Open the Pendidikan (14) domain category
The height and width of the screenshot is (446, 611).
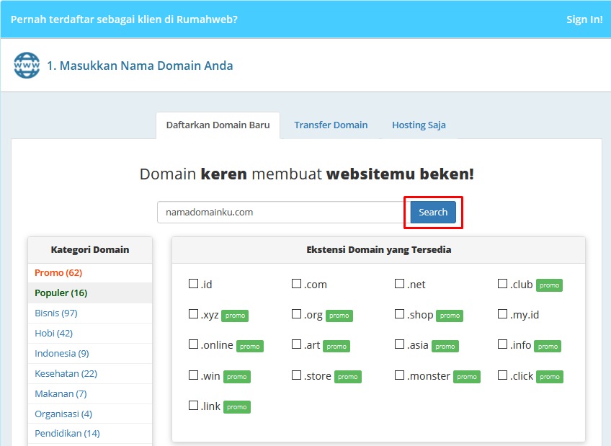pos(66,432)
